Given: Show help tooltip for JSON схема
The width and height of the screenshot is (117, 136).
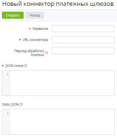Looking at the screenshot, I should point(26,66).
